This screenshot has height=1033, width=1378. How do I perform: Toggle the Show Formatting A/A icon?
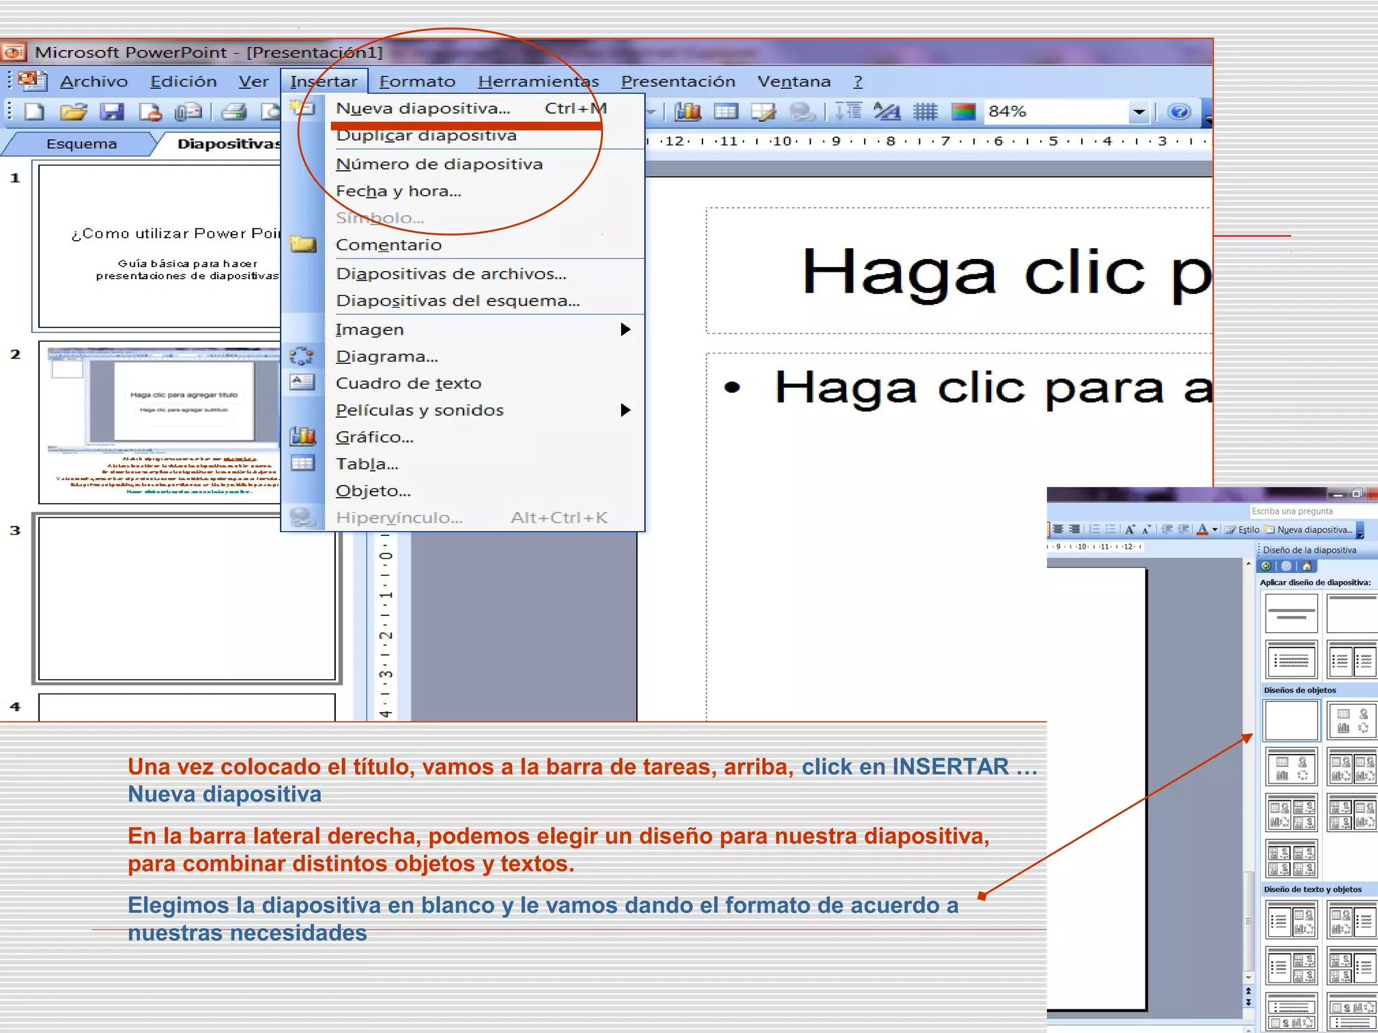887,112
